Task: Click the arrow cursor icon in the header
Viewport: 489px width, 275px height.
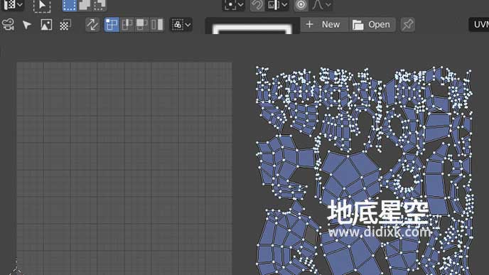Action: [x=27, y=25]
